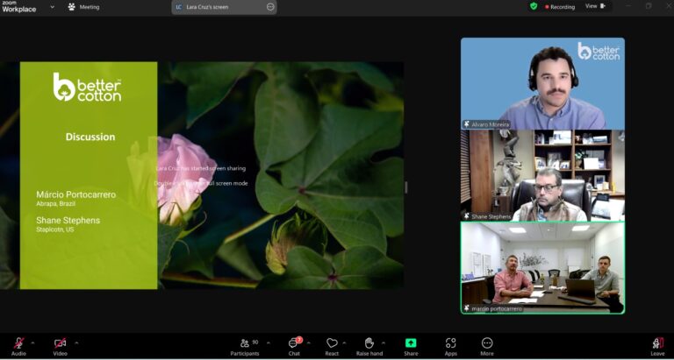Open the React heart menu

(332, 346)
